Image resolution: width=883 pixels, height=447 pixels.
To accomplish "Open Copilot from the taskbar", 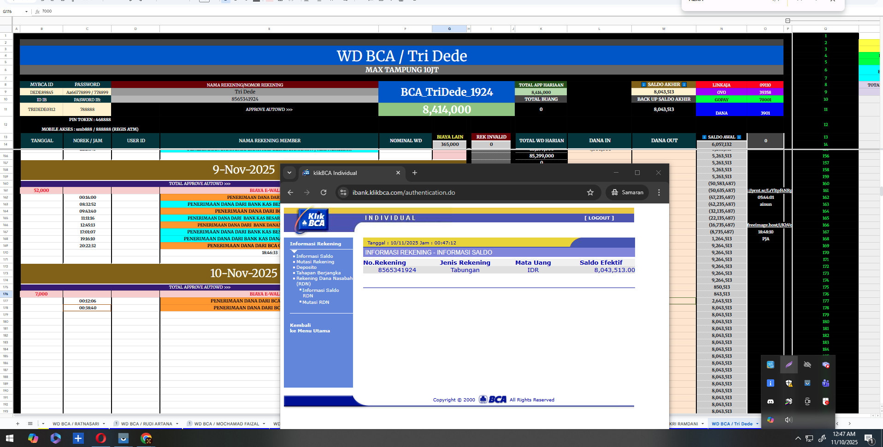I will 33,438.
